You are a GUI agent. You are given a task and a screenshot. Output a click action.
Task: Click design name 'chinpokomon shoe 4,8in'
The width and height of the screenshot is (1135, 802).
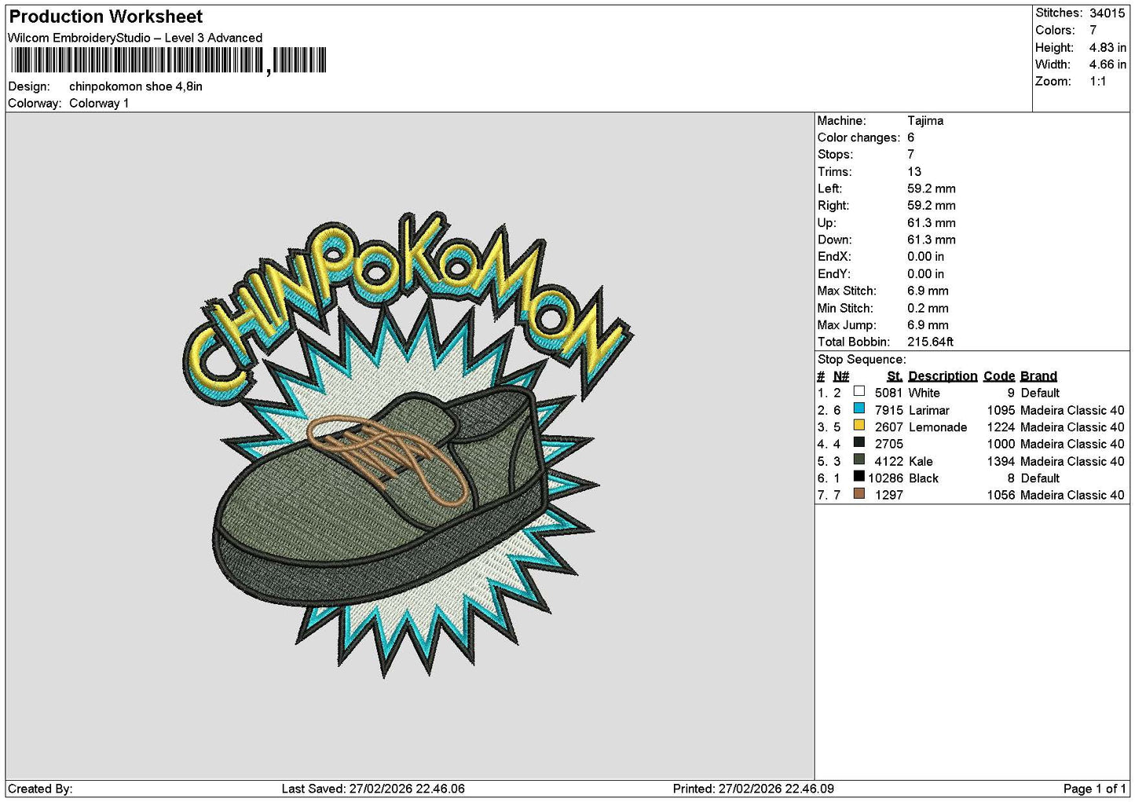pyautogui.click(x=136, y=86)
